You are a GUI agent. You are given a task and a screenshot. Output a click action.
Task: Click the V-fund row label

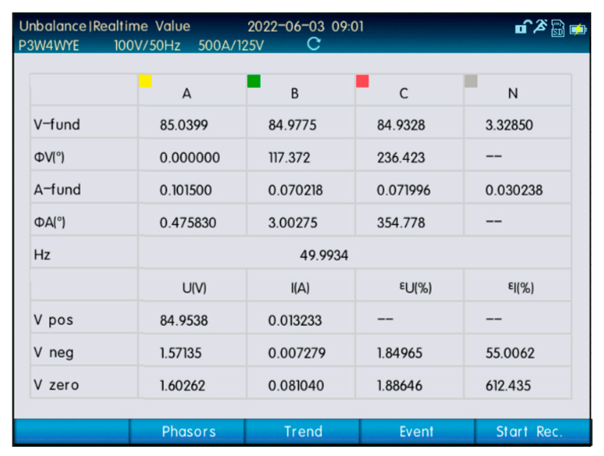[x=57, y=124]
